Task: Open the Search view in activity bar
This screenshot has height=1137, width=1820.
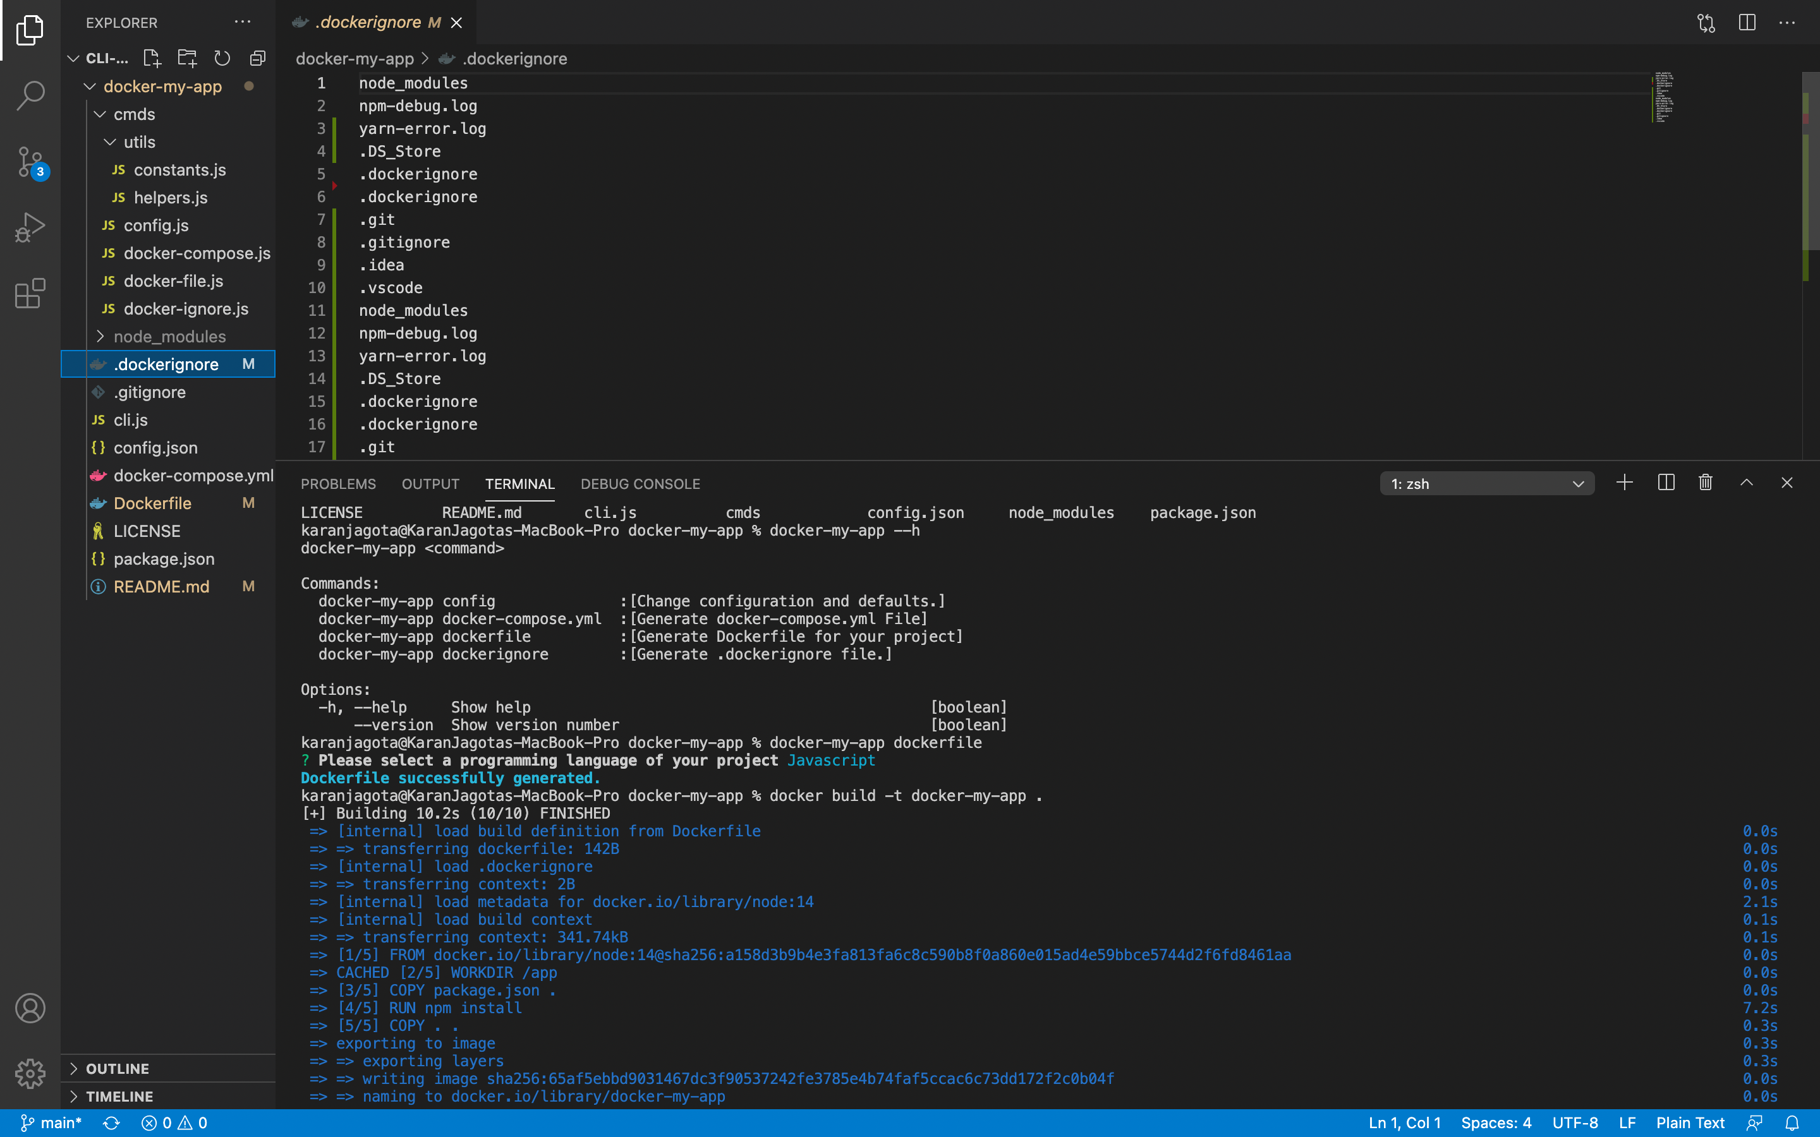Action: click(30, 95)
